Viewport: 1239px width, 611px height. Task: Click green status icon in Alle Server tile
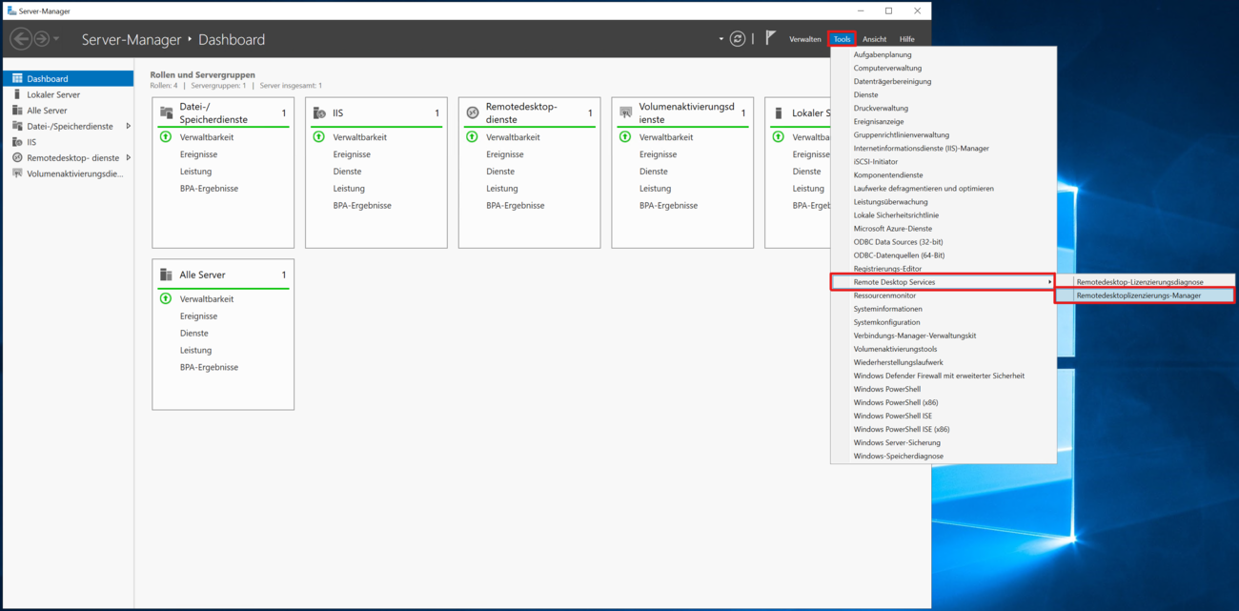(166, 299)
